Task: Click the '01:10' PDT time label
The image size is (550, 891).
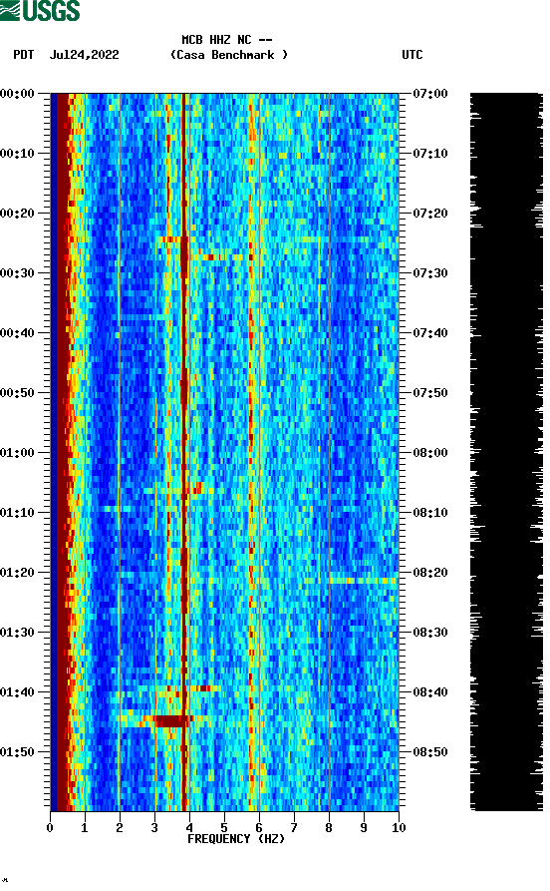Action: click(17, 513)
